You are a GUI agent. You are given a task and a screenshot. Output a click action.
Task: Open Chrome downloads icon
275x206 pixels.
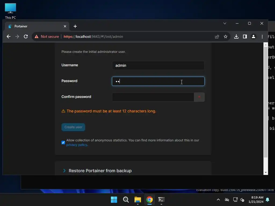(x=236, y=36)
